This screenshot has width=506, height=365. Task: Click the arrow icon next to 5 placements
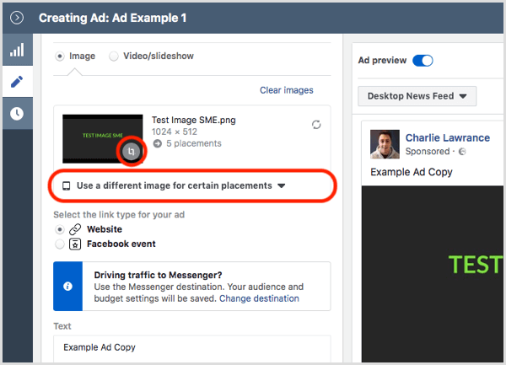(x=158, y=143)
